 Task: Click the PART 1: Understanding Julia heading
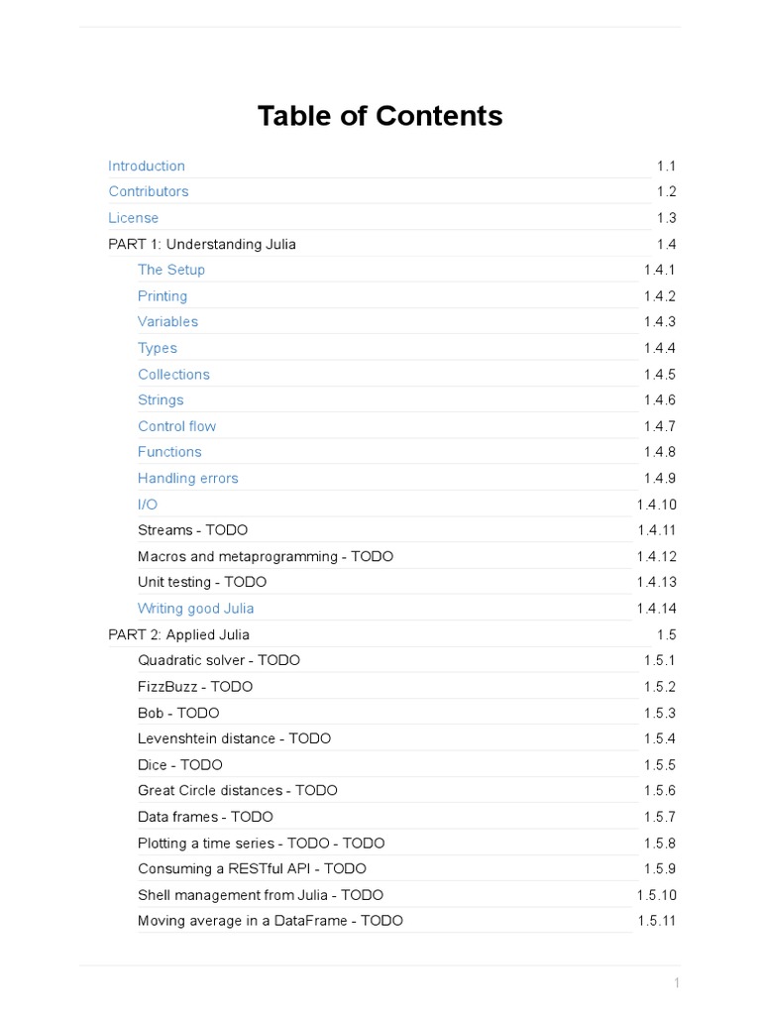pyautogui.click(x=202, y=244)
